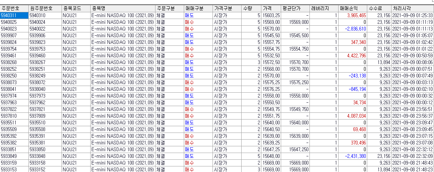Screen dimensions: 434x172
Task: Select timestamp 2021-09-09 01:25:33
Action: [x=412, y=16]
